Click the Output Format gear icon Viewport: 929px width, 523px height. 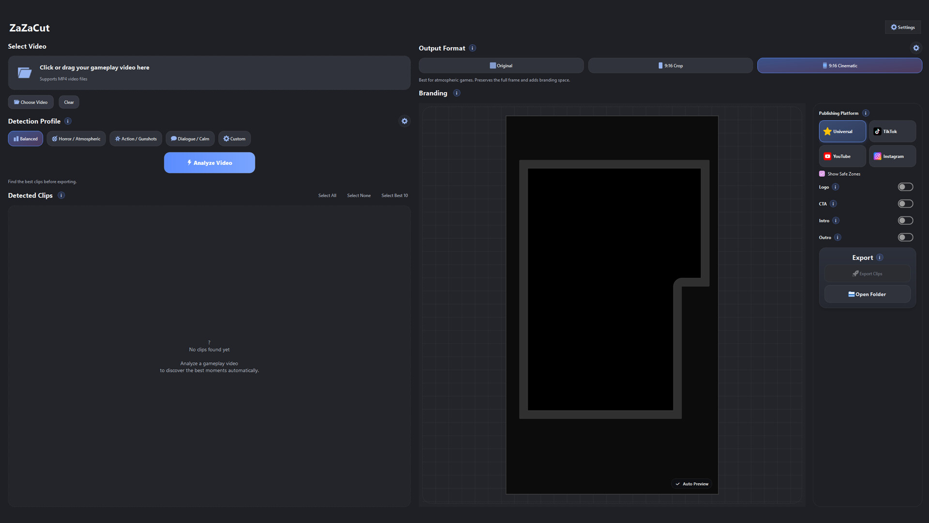click(916, 48)
